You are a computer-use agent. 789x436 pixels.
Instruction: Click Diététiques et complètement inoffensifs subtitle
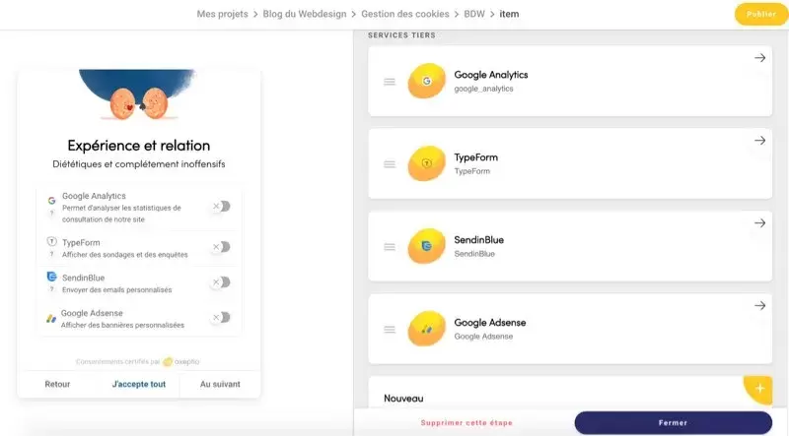click(139, 164)
